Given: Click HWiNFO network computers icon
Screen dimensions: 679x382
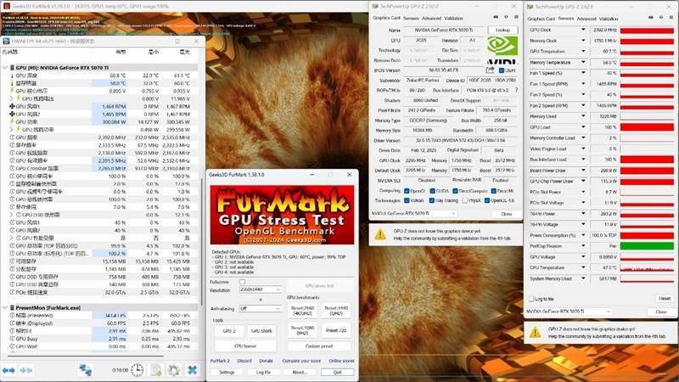Looking at the screenshot, I should [86, 370].
